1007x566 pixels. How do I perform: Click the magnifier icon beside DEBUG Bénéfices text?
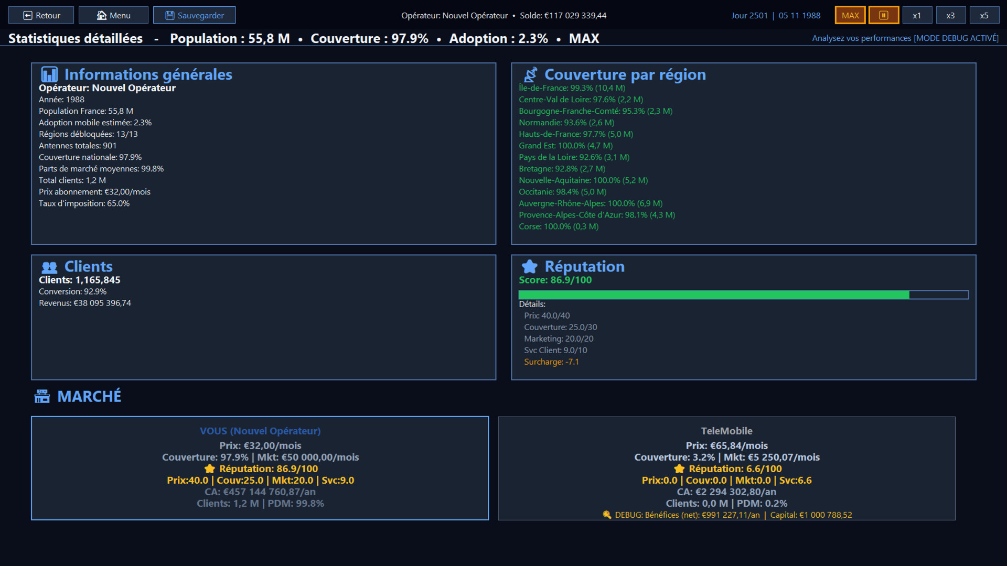point(607,515)
